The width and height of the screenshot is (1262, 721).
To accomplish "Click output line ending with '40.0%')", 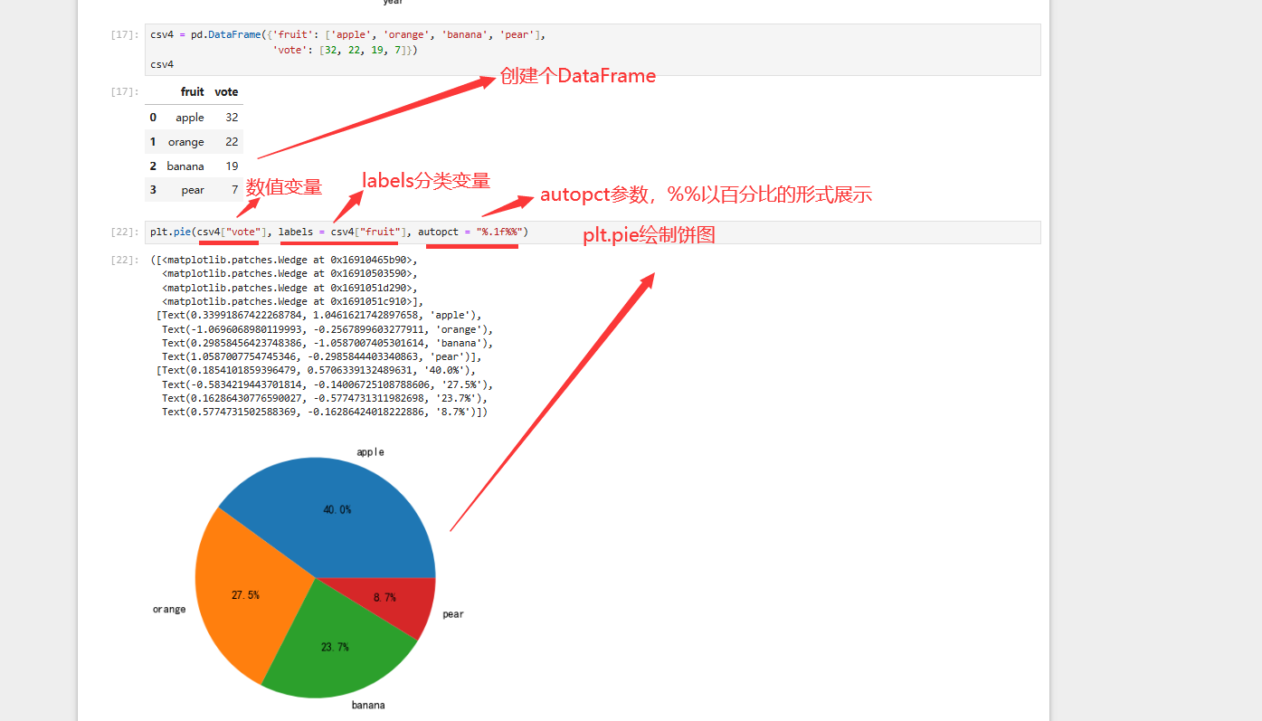I will point(316,371).
